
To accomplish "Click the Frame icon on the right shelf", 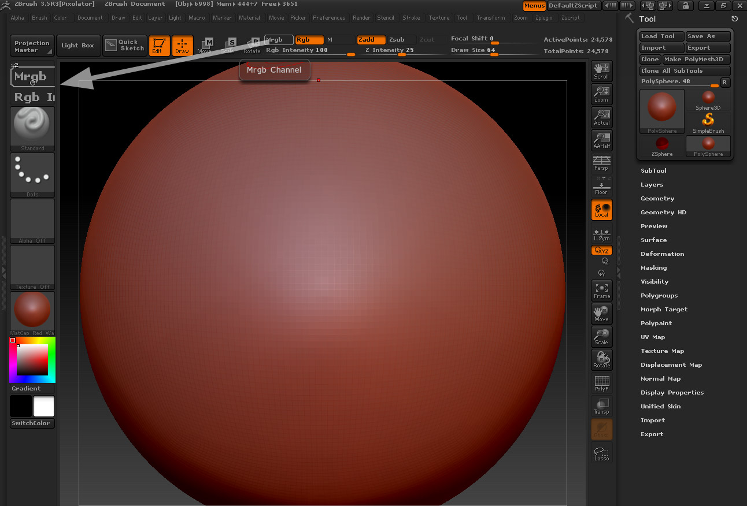I will (601, 291).
